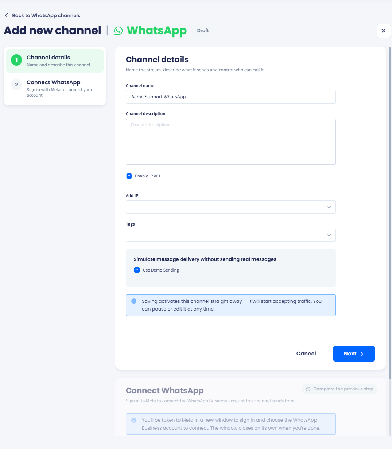Click the vertical scrollbar on the right
Screen dimensions: 392x449
[389, 213]
